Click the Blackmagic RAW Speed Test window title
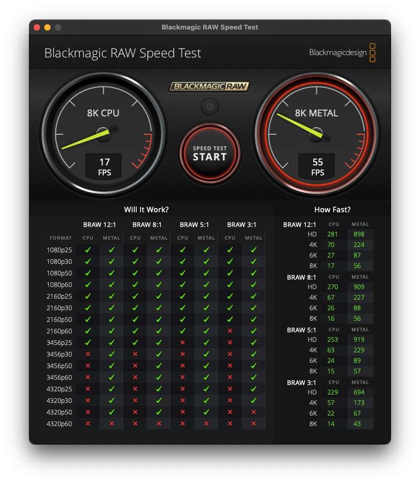 [209, 27]
